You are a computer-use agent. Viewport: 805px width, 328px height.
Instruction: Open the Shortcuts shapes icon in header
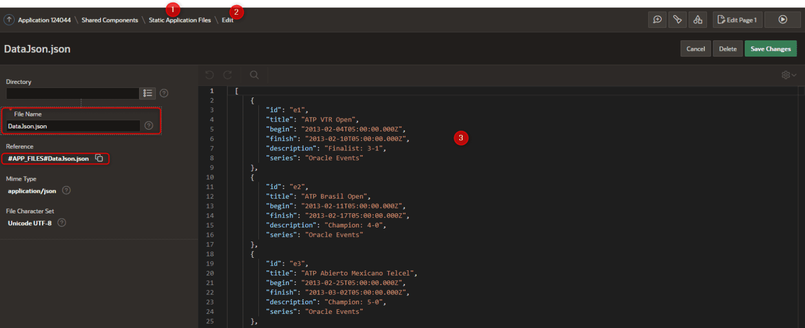point(698,19)
